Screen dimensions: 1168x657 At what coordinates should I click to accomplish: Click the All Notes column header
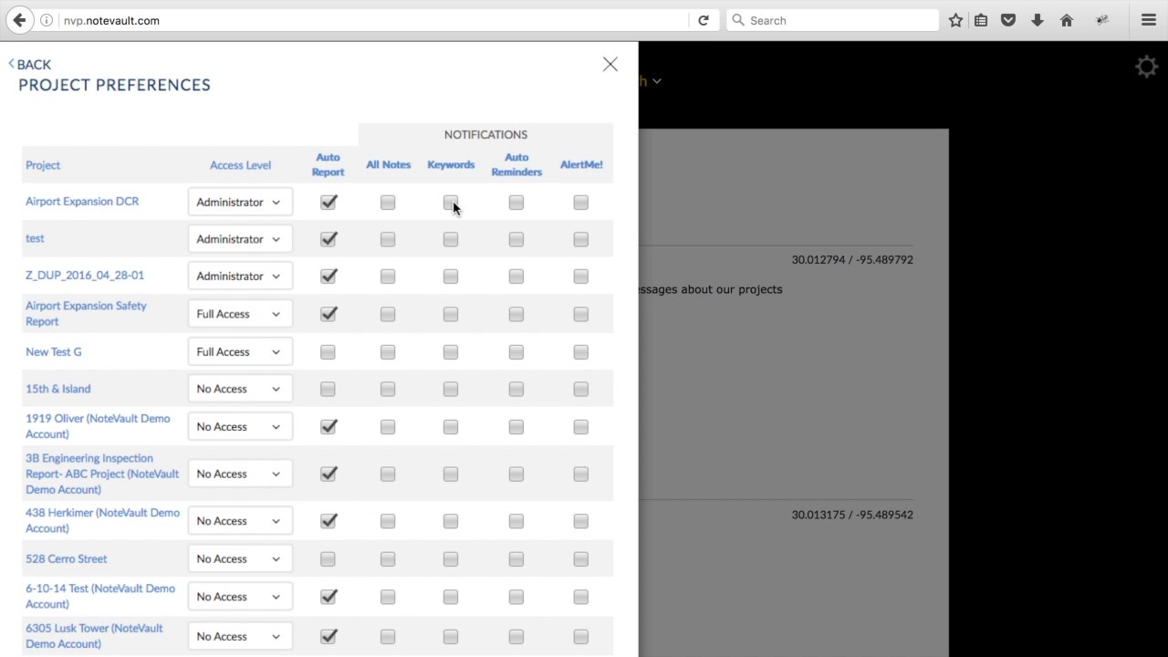pyautogui.click(x=388, y=165)
